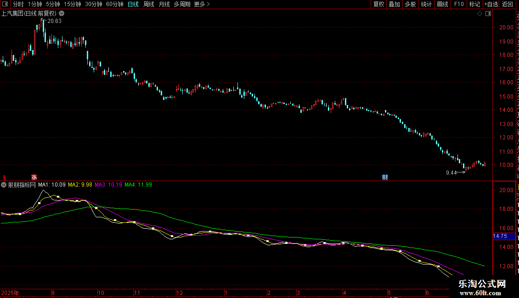
Task: Switch to 分时 intraday view
Action: pyautogui.click(x=18, y=4)
